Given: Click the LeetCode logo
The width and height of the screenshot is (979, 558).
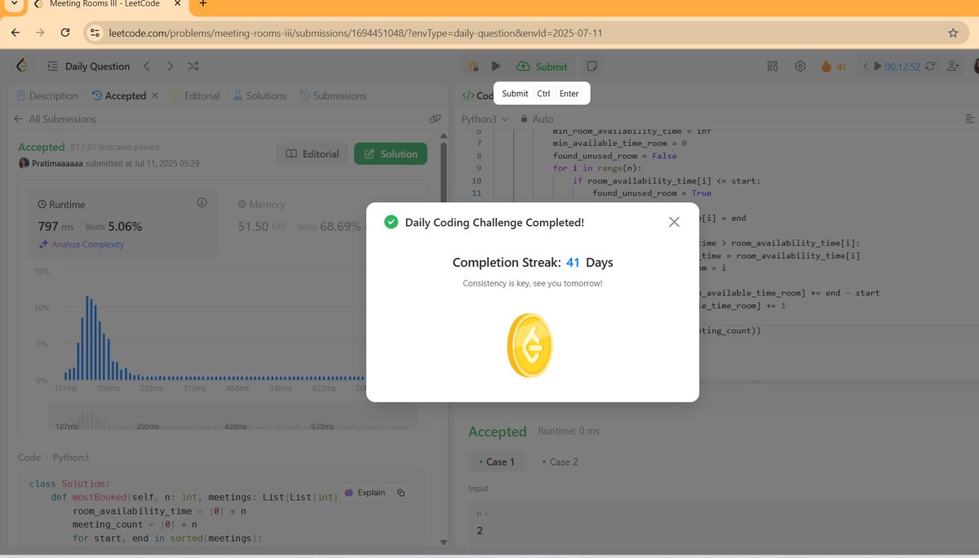Looking at the screenshot, I should pyautogui.click(x=21, y=65).
